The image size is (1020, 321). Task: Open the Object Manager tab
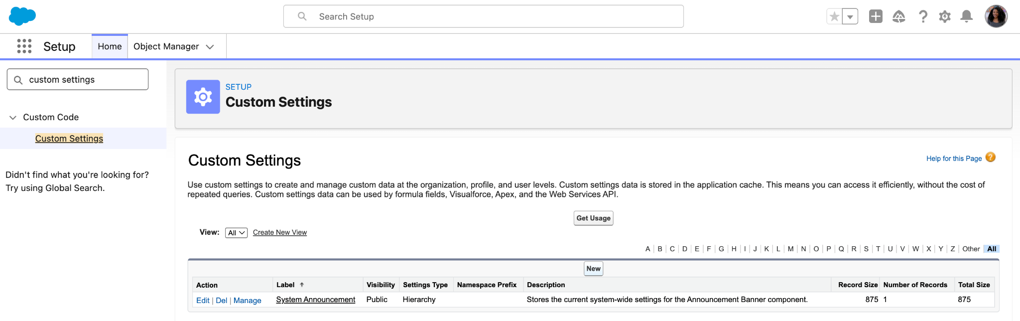pos(166,46)
